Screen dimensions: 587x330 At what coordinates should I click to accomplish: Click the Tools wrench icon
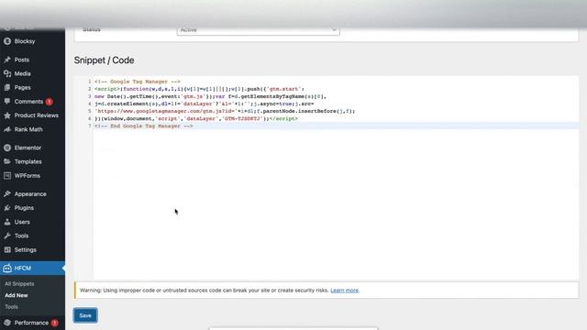click(x=7, y=236)
